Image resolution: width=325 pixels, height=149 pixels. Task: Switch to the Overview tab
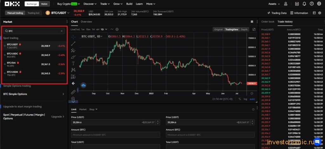[x=86, y=22]
